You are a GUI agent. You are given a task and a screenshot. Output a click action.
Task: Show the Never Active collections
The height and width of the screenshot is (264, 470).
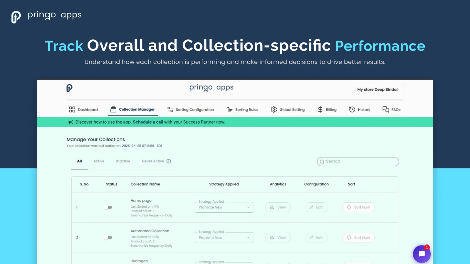pyautogui.click(x=153, y=161)
